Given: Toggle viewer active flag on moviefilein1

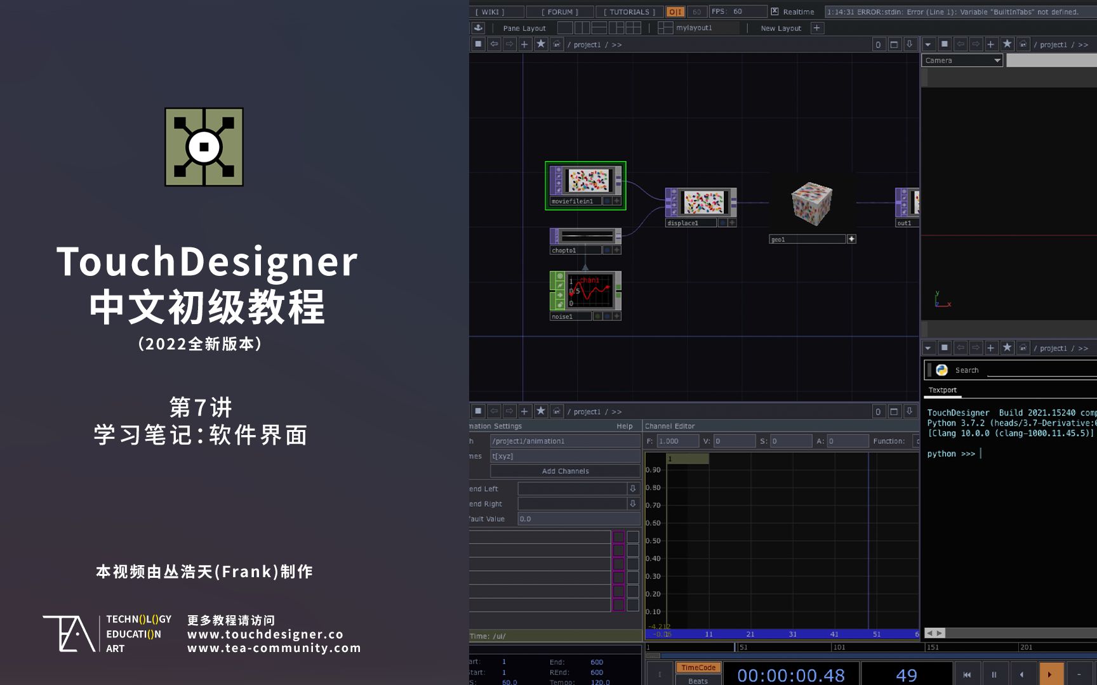Looking at the screenshot, I should [607, 201].
